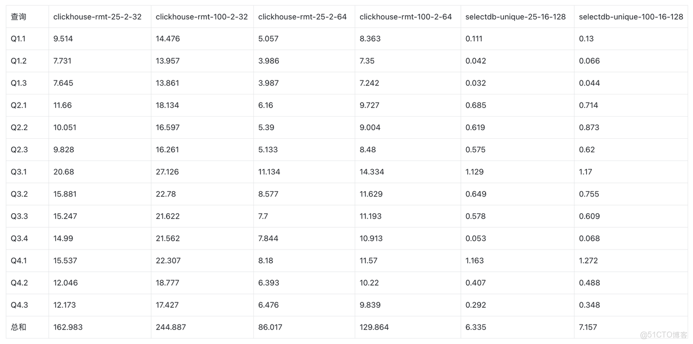Select the cell with value 7.157
Image resolution: width=693 pixels, height=344 pixels.
pyautogui.click(x=588, y=327)
